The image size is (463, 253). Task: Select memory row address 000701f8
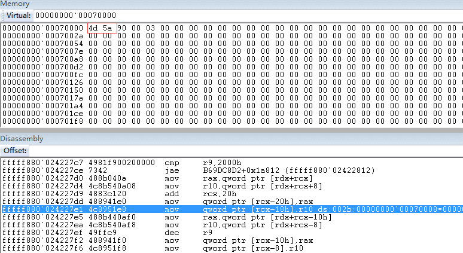[x=43, y=121]
